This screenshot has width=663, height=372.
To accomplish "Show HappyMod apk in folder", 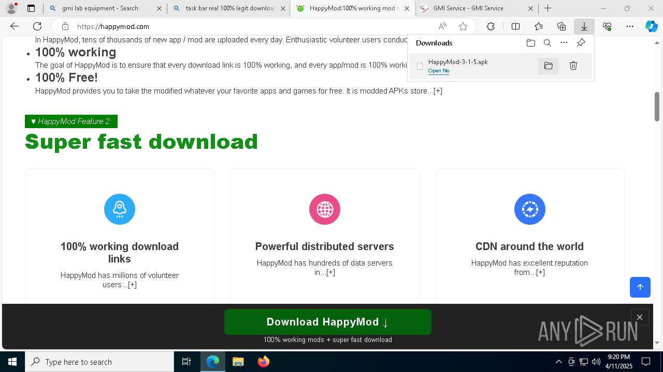I will pos(549,66).
